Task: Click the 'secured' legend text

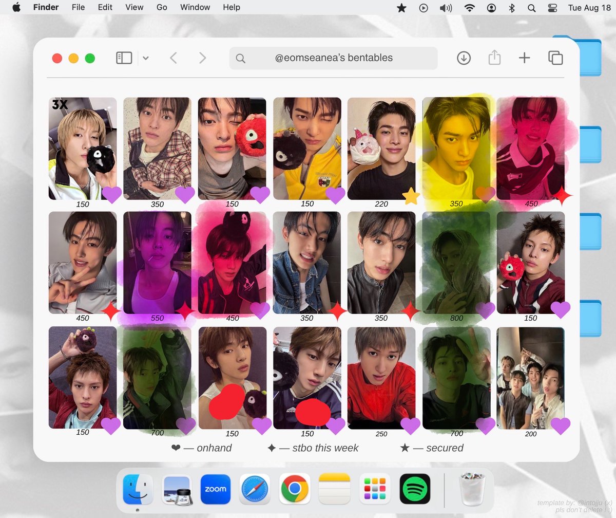Action: (445, 448)
